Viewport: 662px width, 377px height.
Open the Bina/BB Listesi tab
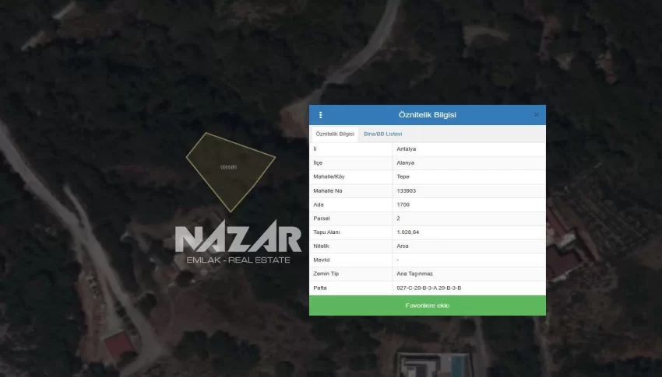(x=382, y=134)
